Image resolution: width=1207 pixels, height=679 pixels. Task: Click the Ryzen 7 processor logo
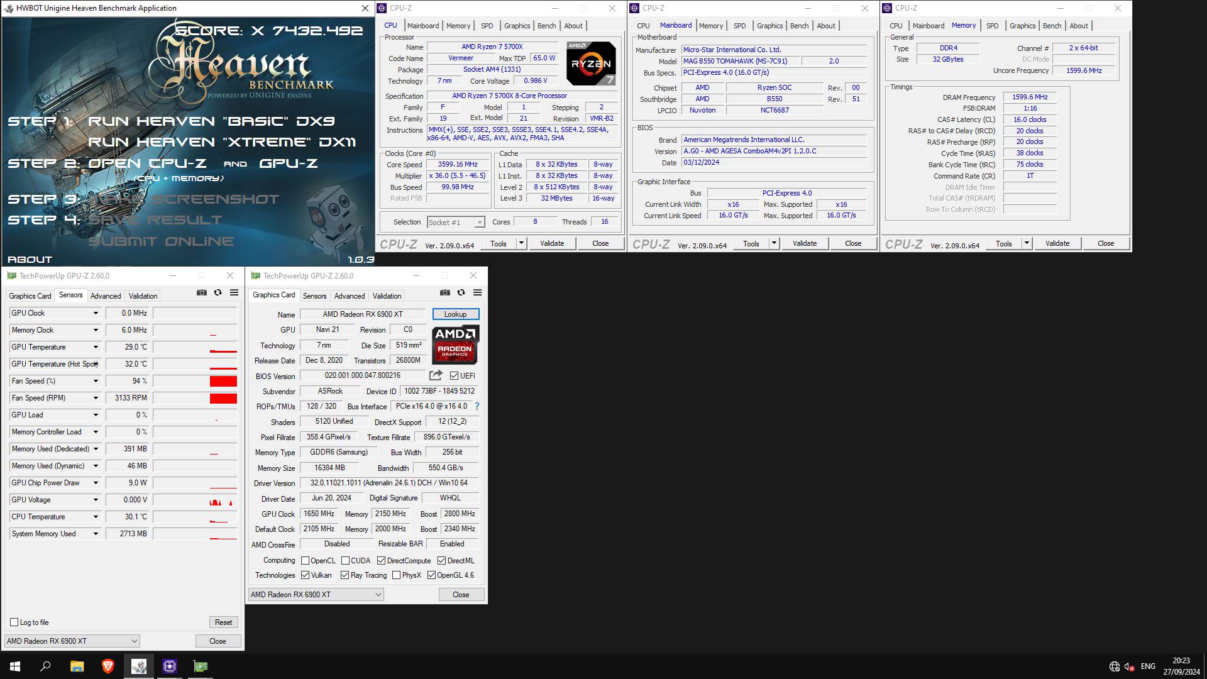pyautogui.click(x=591, y=63)
